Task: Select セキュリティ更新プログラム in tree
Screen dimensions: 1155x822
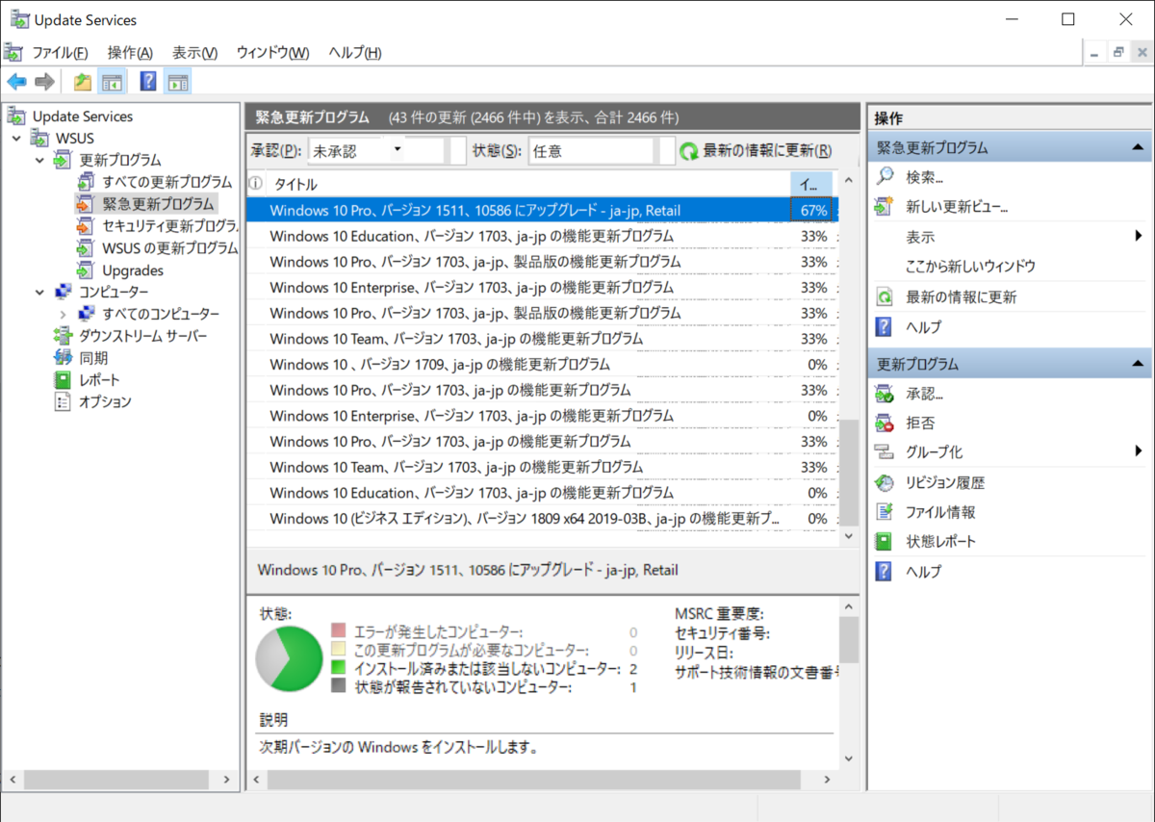Action: tap(169, 226)
